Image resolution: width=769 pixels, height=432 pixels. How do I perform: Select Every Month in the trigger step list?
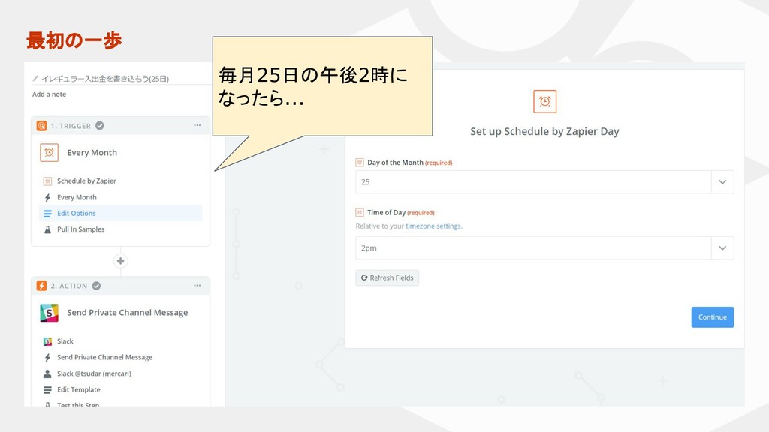point(77,197)
